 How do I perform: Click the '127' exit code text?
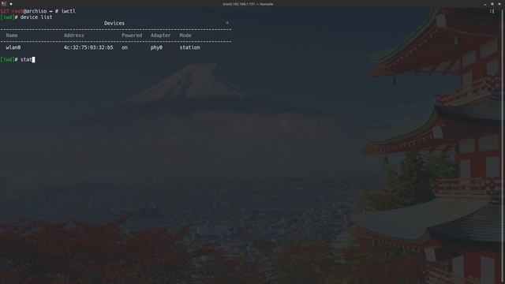click(x=5, y=11)
